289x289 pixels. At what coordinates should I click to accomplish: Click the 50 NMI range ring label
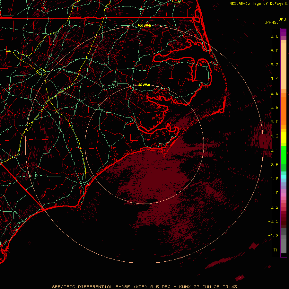pos(144,85)
